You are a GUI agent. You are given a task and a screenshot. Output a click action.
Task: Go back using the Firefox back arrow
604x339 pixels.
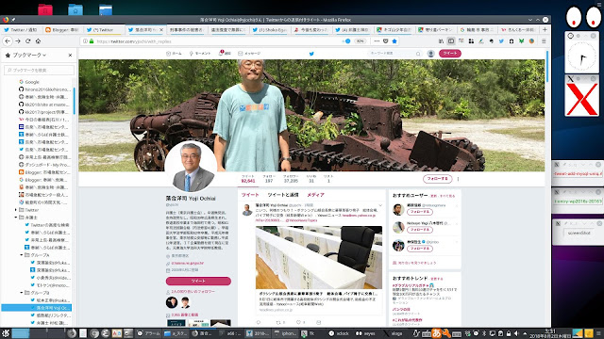(8, 41)
